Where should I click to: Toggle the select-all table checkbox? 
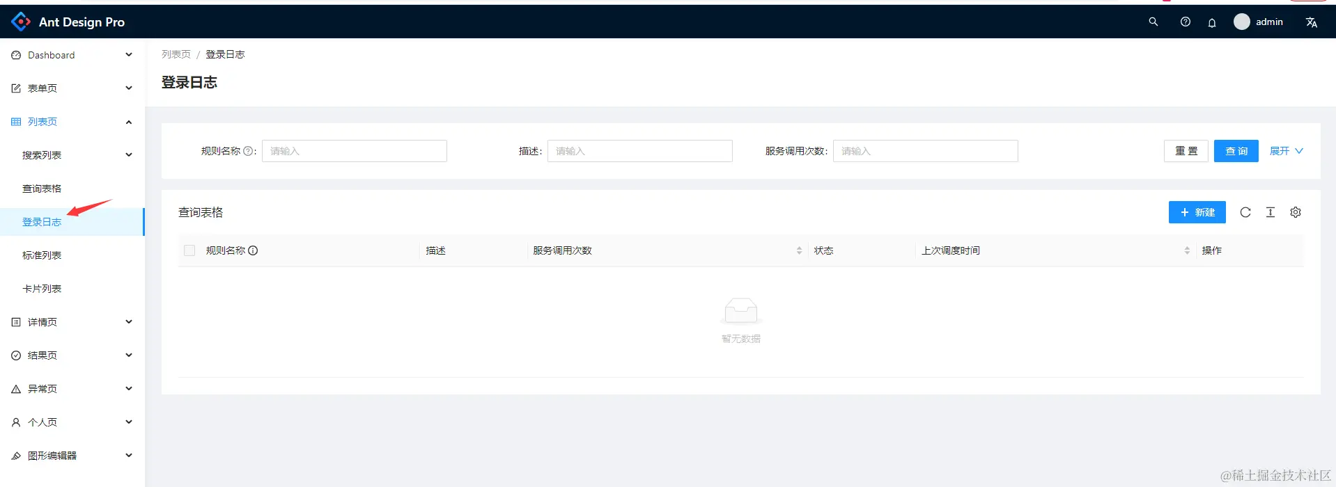coord(189,250)
